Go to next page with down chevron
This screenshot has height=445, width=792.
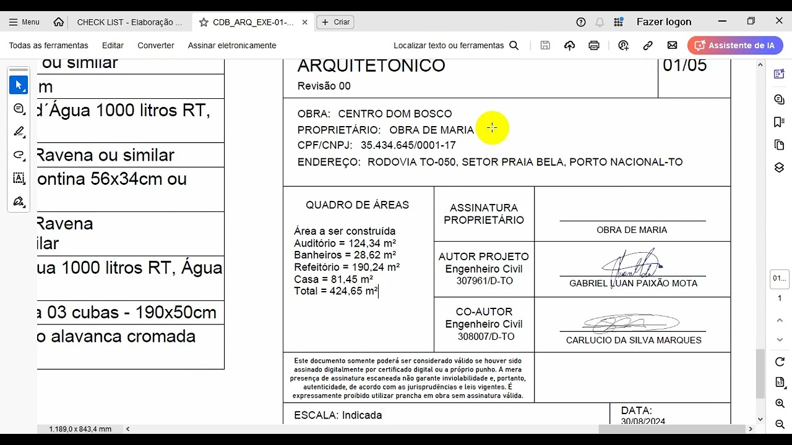click(x=780, y=339)
